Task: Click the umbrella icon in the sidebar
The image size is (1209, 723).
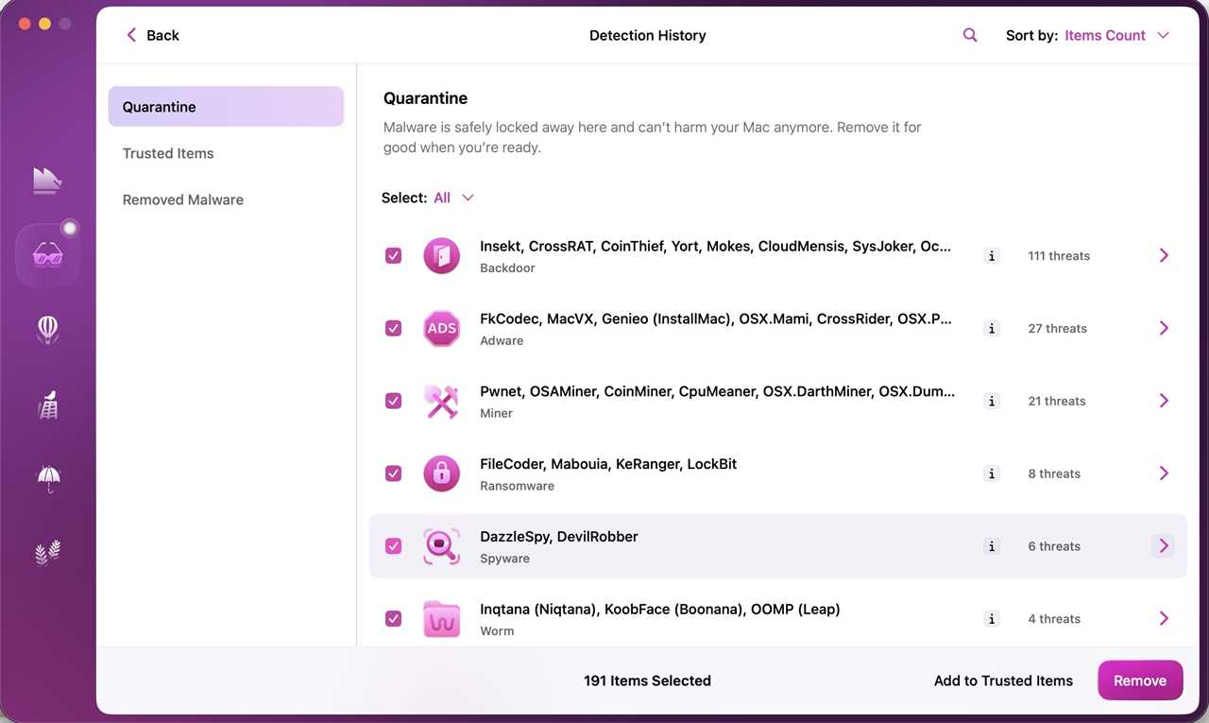Action: [x=47, y=480]
